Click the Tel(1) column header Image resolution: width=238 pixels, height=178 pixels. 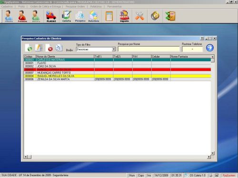[104, 56]
